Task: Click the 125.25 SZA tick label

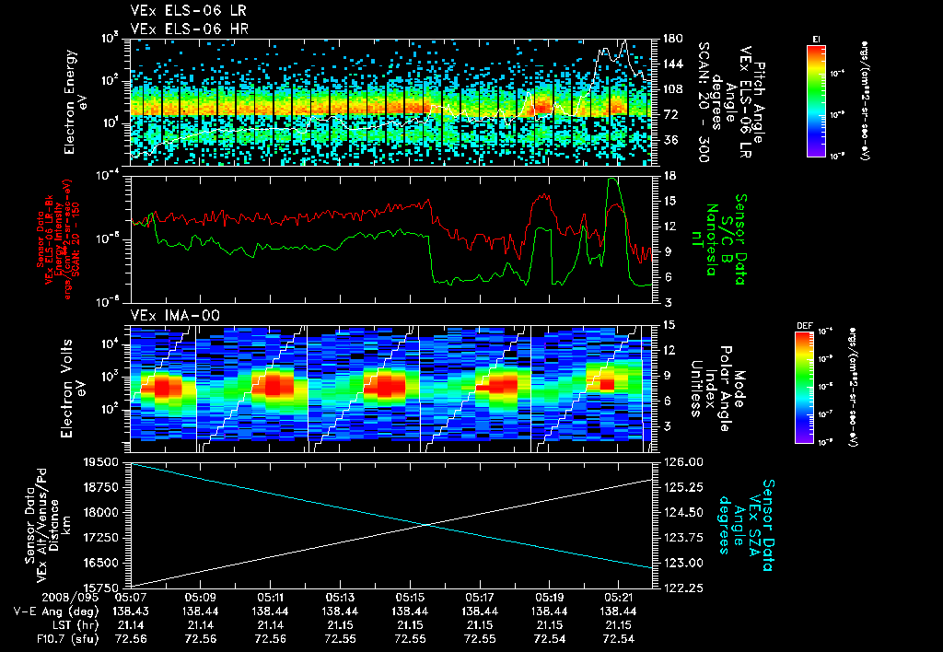Action: 682,487
